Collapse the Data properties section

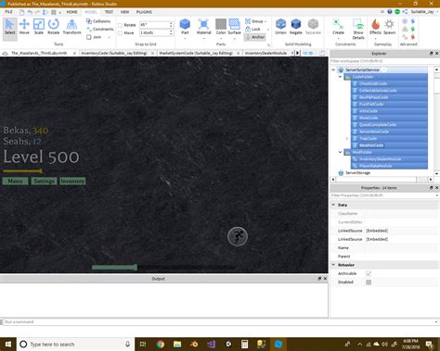(x=333, y=205)
